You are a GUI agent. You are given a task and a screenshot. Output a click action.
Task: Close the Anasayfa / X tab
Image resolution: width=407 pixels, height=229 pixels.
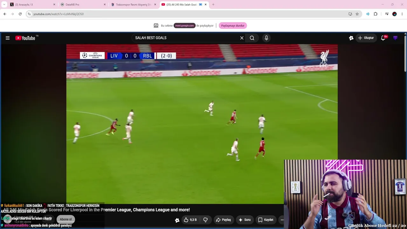(54, 4)
